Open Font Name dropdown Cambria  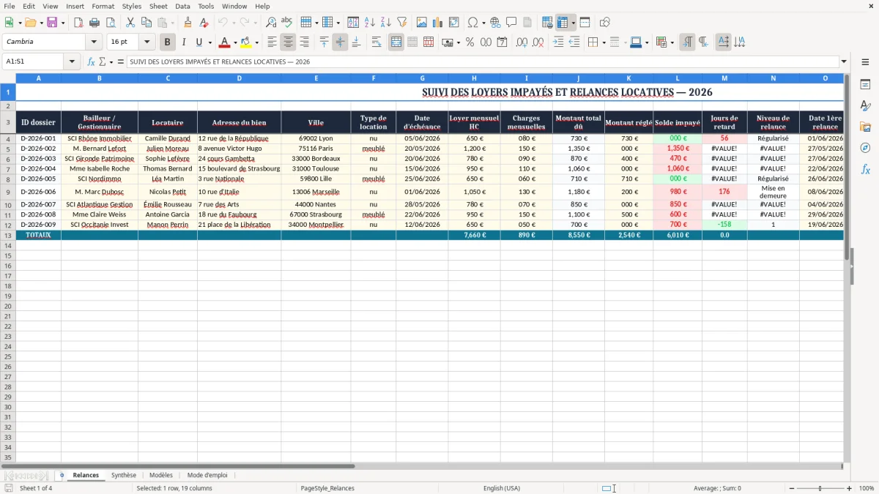[x=93, y=42]
